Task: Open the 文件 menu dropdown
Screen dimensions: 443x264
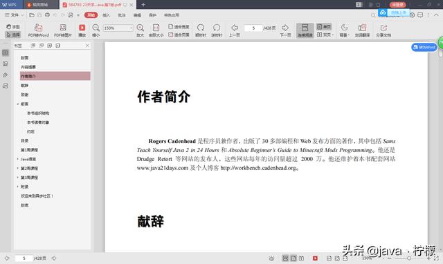Action: point(14,15)
